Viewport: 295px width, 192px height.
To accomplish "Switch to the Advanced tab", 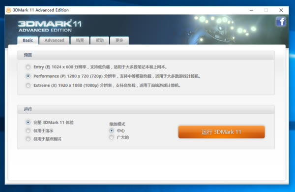I will [55, 40].
